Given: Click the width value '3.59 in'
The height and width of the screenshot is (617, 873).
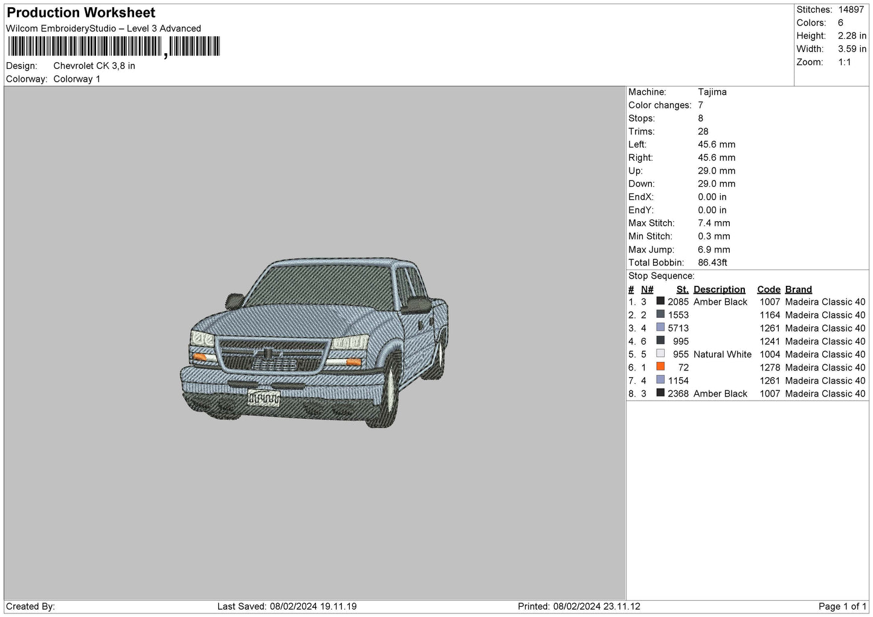Looking at the screenshot, I should [852, 49].
